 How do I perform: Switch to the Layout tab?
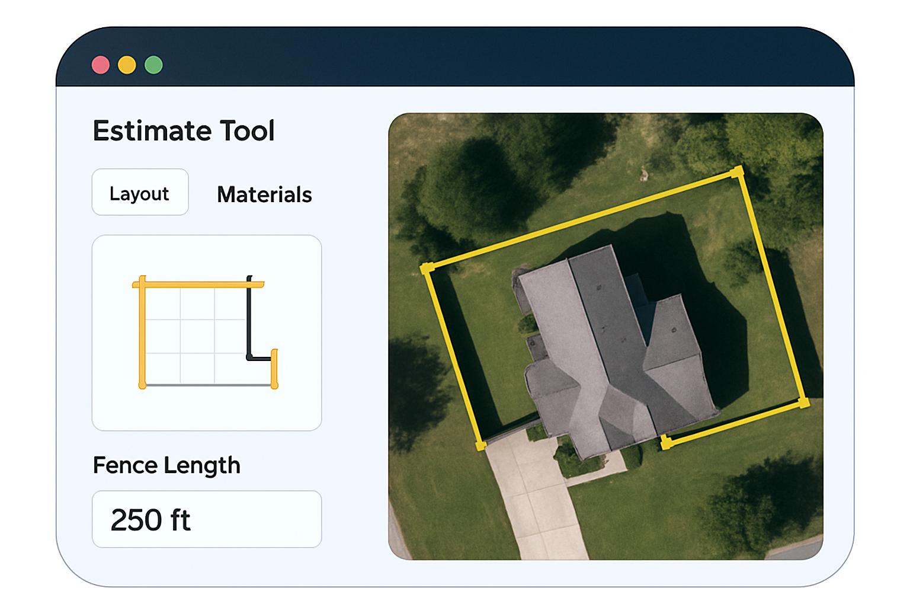pyautogui.click(x=140, y=192)
